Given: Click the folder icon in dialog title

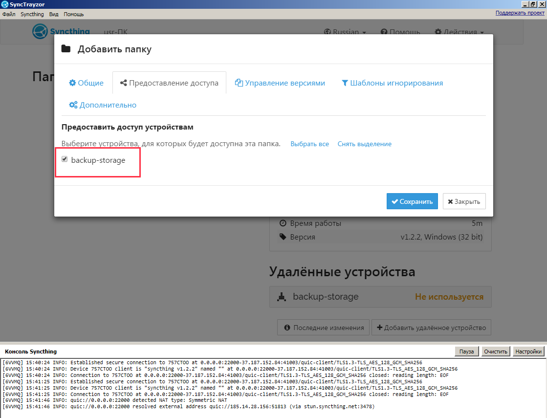Looking at the screenshot, I should 66,48.
